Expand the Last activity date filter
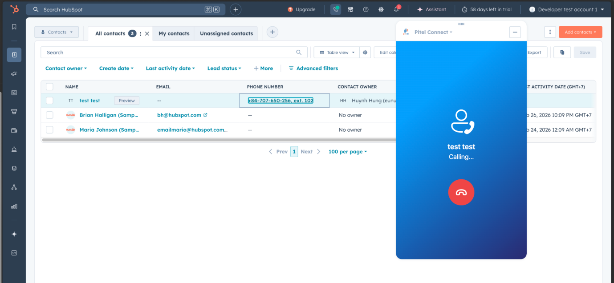 [171, 69]
